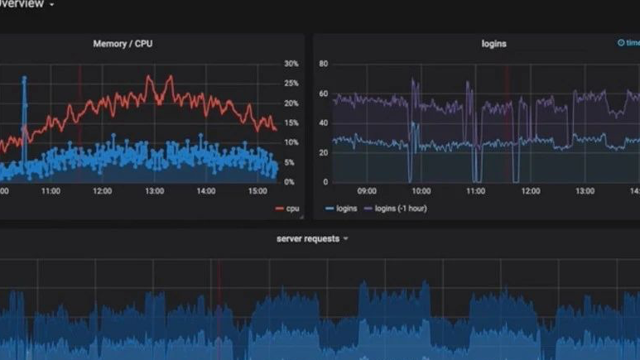The width and height of the screenshot is (640, 360).
Task: Click the 10% axis label in Memory / CPU
Action: (291, 142)
